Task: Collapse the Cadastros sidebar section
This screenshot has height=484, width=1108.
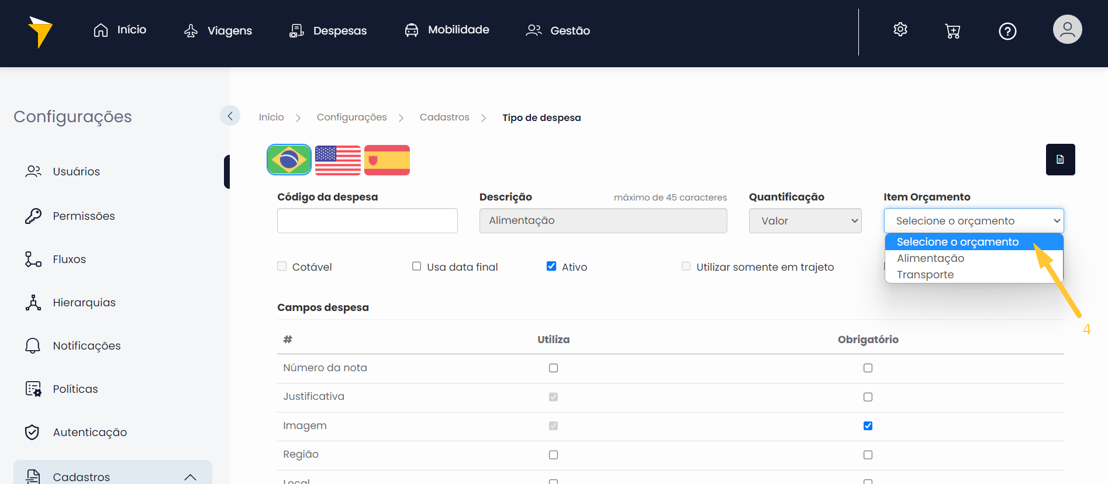Action: tap(190, 477)
